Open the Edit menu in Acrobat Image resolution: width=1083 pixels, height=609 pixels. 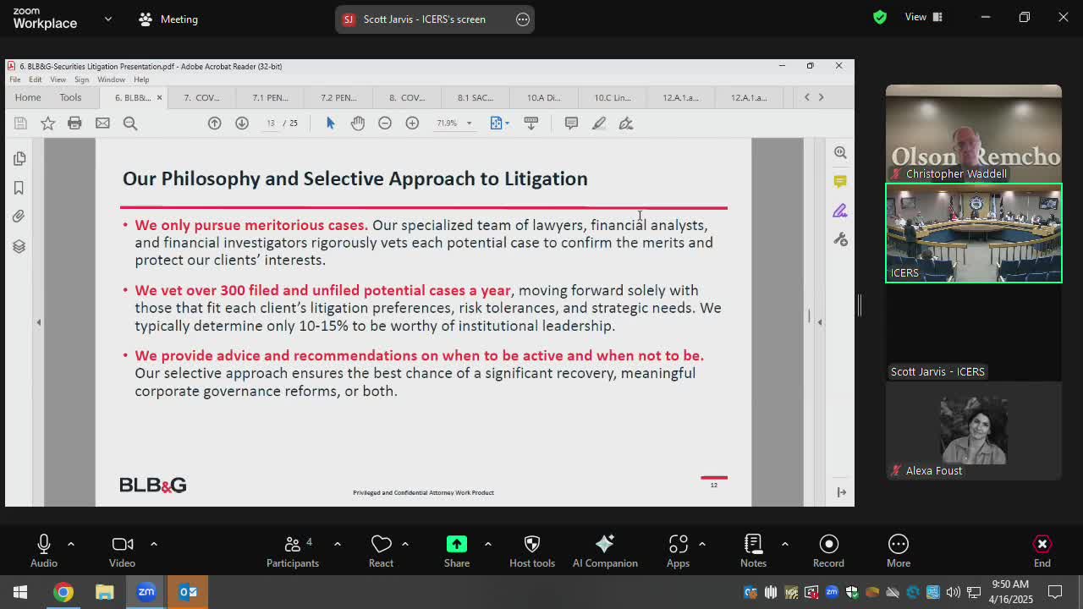click(x=35, y=80)
